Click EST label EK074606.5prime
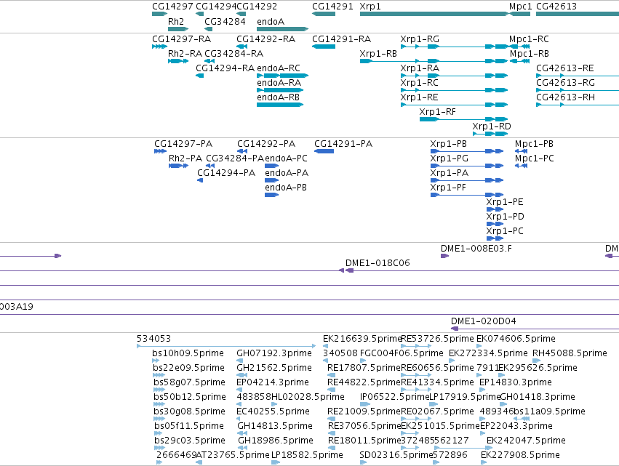This screenshot has height=466, width=619. 516,339
